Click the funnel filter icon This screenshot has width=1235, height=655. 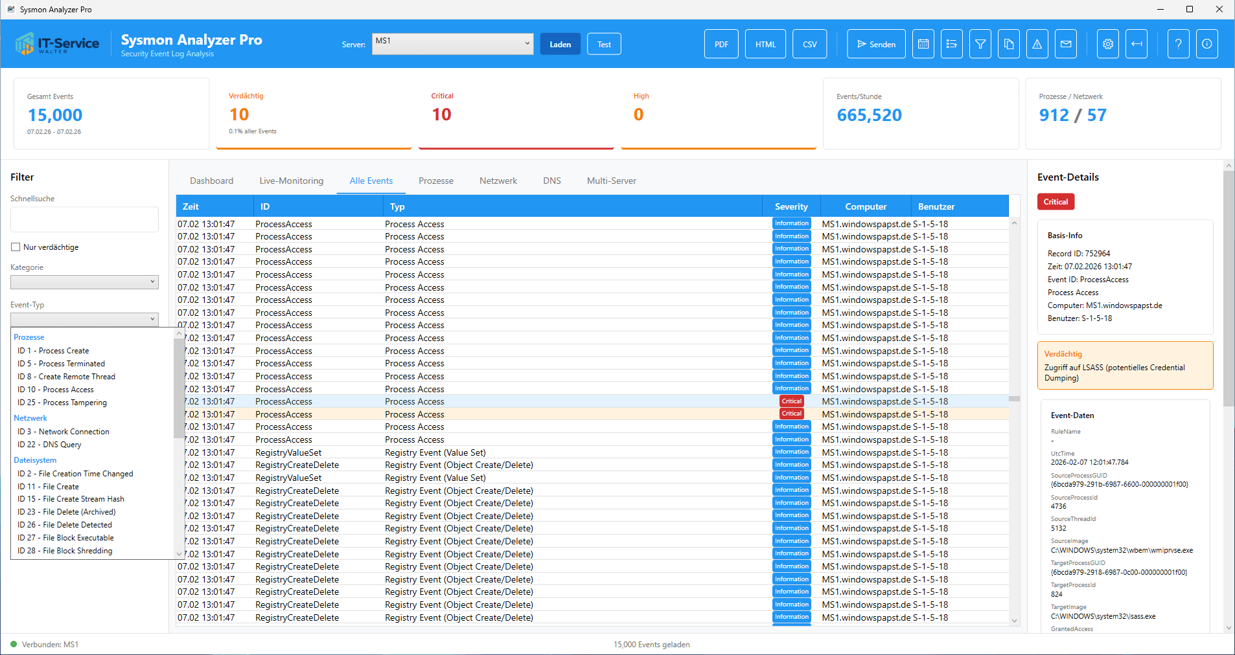click(x=980, y=44)
